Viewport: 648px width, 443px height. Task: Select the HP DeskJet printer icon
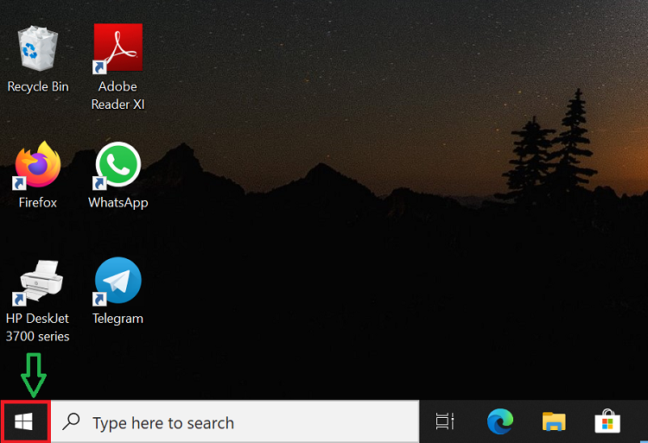click(37, 282)
